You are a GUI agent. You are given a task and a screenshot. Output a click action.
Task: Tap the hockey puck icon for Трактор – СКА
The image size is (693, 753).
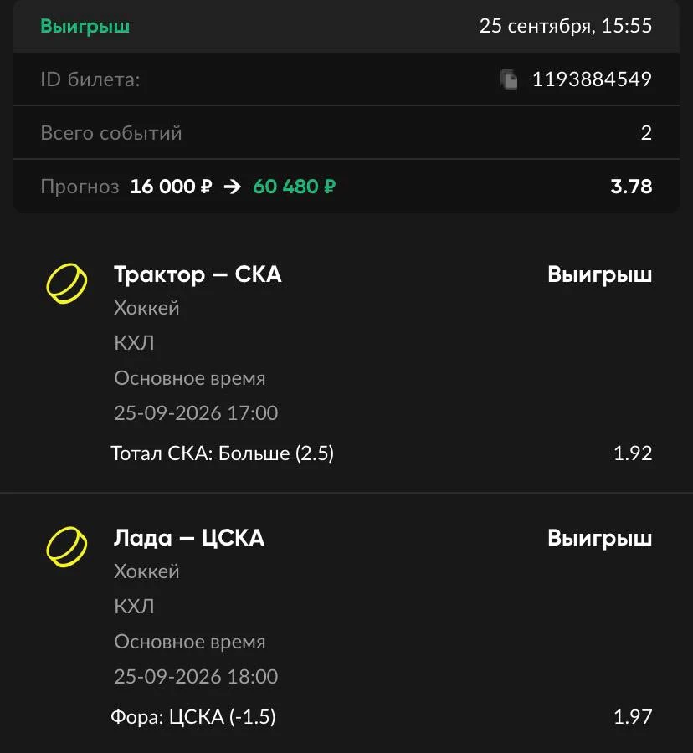pyautogui.click(x=67, y=284)
